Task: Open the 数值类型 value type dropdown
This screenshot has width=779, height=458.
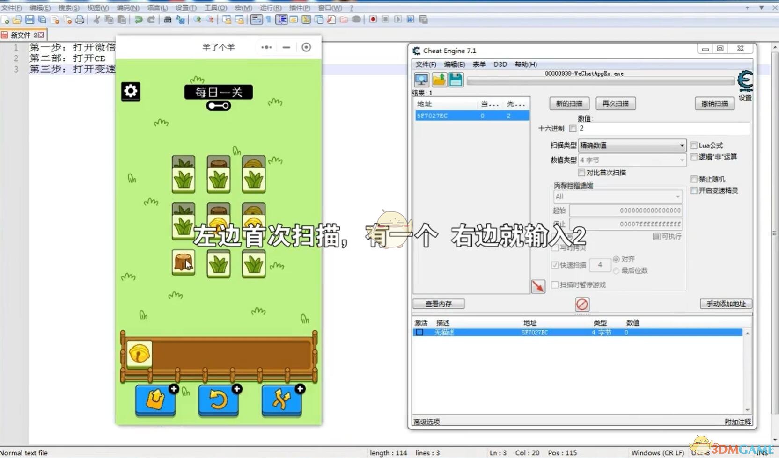Action: (x=632, y=160)
